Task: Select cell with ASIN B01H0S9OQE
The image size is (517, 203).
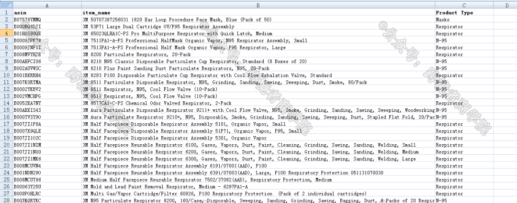Action: [x=47, y=33]
